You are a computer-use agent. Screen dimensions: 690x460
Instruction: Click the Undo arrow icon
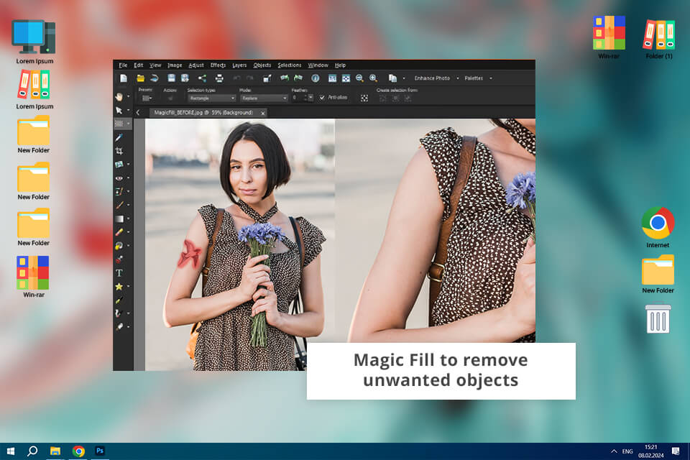pyautogui.click(x=236, y=78)
